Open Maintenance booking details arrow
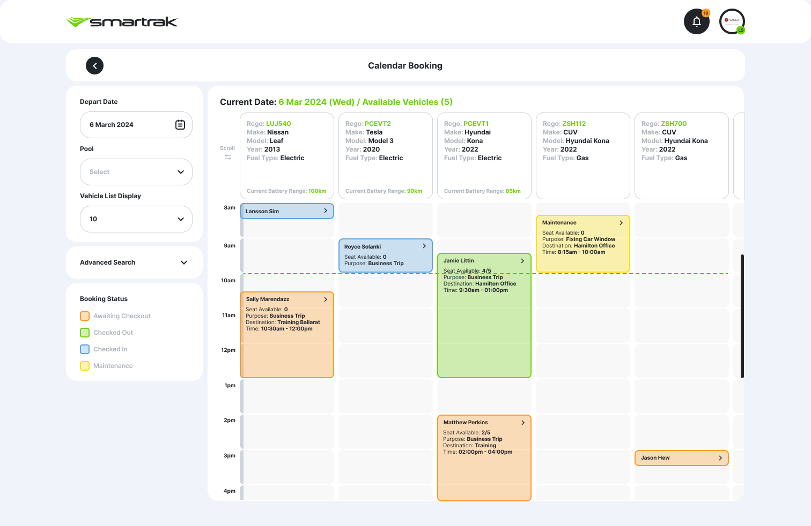 [x=621, y=223]
